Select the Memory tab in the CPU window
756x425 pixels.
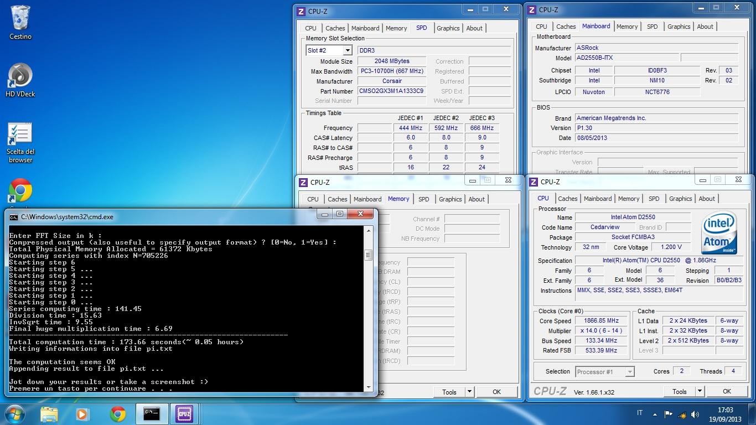[x=629, y=199]
